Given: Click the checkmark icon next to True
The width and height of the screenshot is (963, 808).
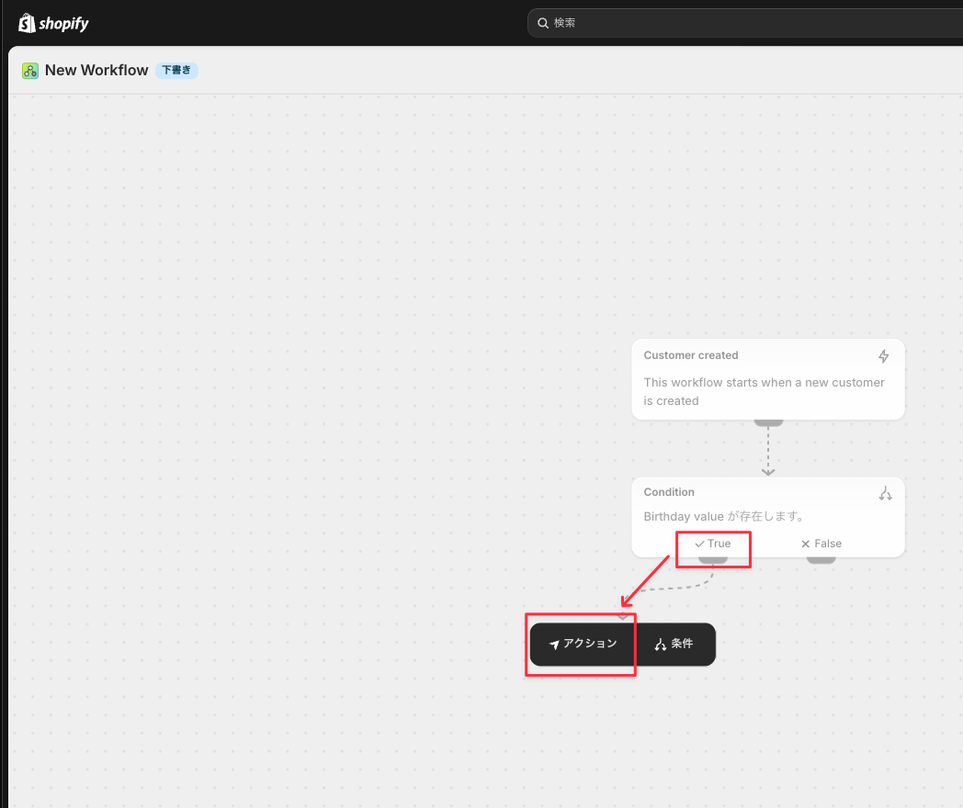Looking at the screenshot, I should (x=699, y=544).
